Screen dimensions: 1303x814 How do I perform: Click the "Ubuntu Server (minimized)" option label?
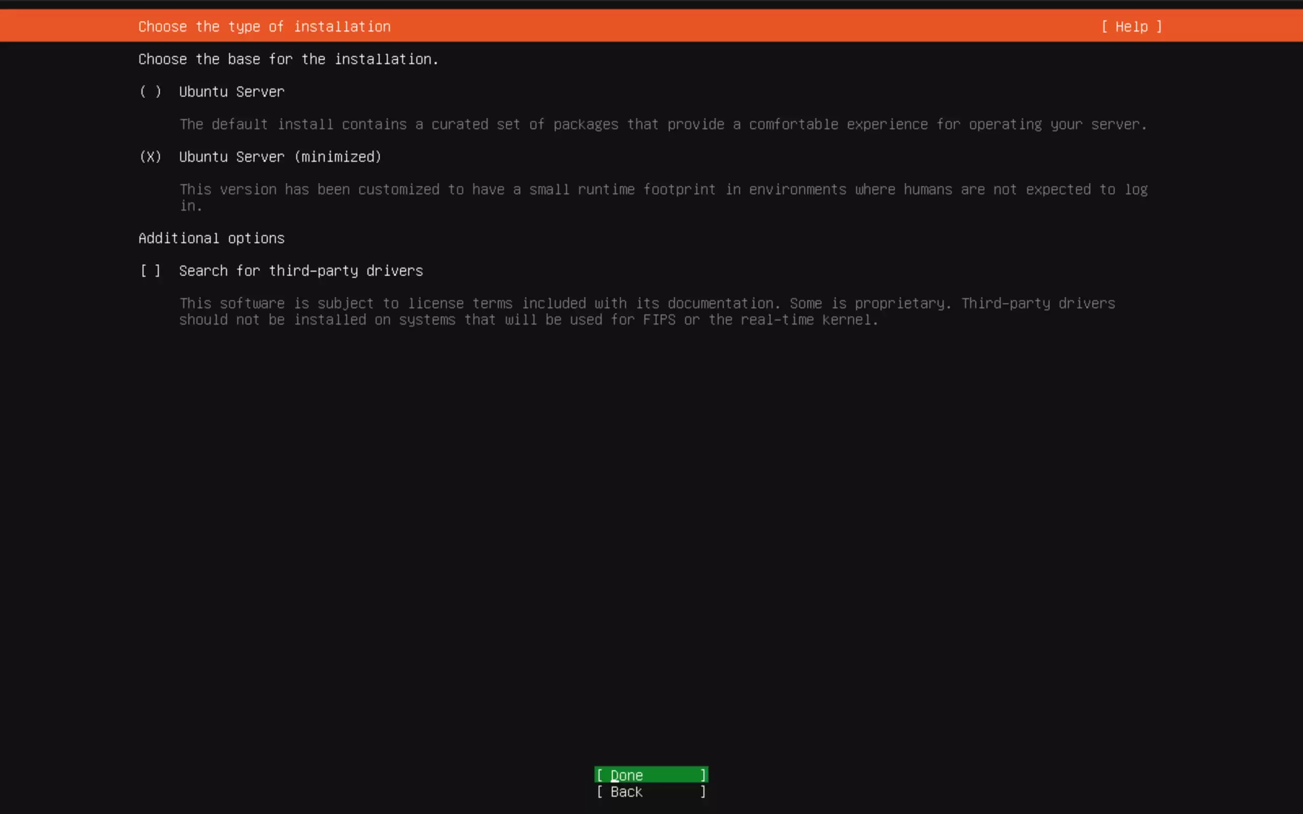point(280,157)
